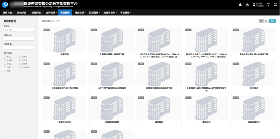The width and height of the screenshot is (280, 139).
Task: Open the 永新基地草莓大棚建设工程 building thumbnail
Action: pyautogui.click(x=112, y=40)
